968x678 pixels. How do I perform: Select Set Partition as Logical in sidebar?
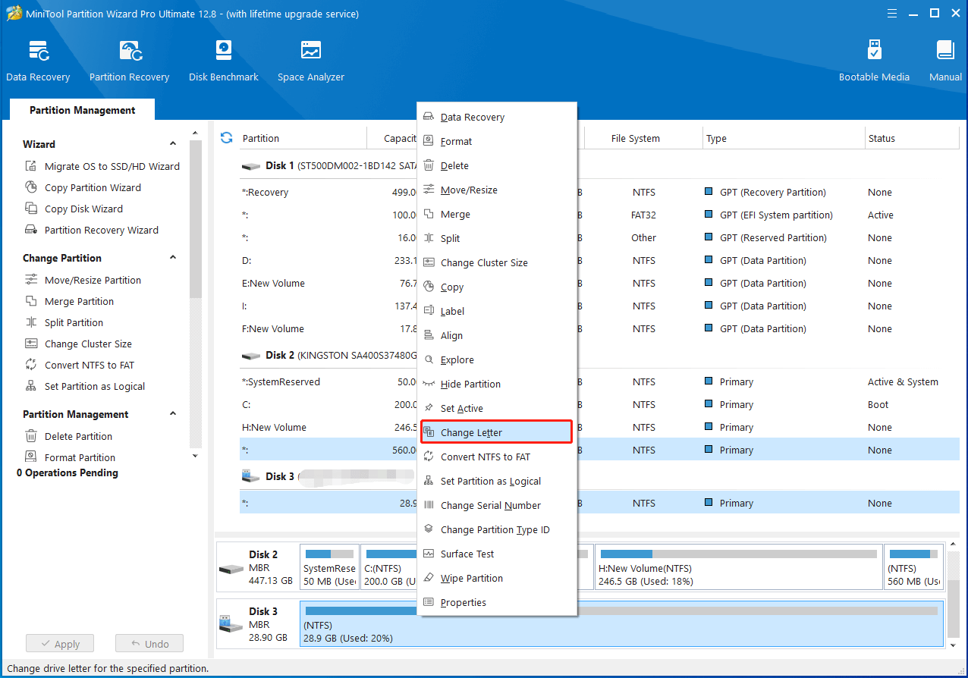86,386
